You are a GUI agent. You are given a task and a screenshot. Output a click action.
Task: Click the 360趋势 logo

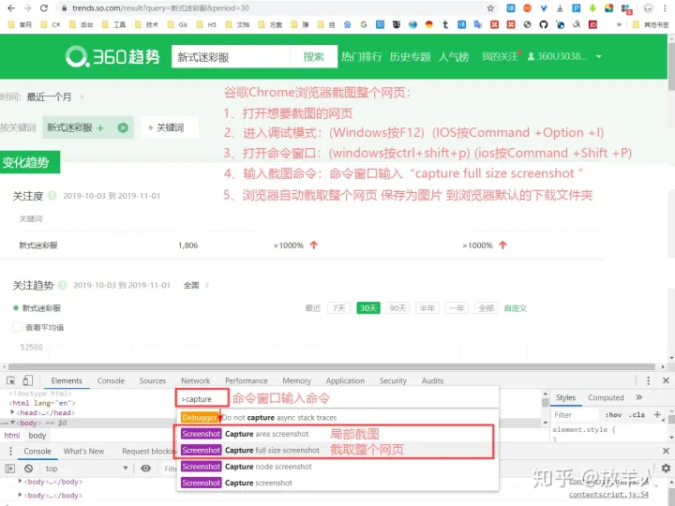tap(112, 57)
